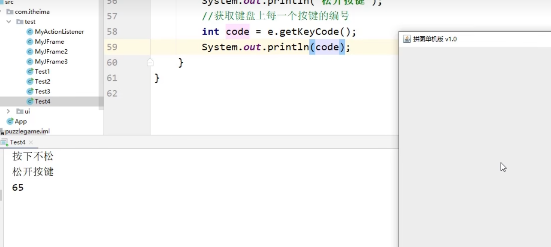The height and width of the screenshot is (247, 551).
Task: Close the Test4 run tab
Action: click(31, 142)
